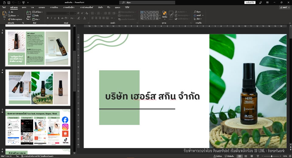Toggle Align Left paragraph button
Image resolution: width=292 pixels, height=158 pixels.
[x=92, y=18]
